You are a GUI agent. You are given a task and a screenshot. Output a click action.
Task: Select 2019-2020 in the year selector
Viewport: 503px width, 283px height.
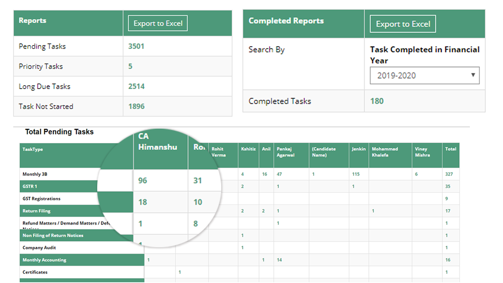(x=424, y=75)
